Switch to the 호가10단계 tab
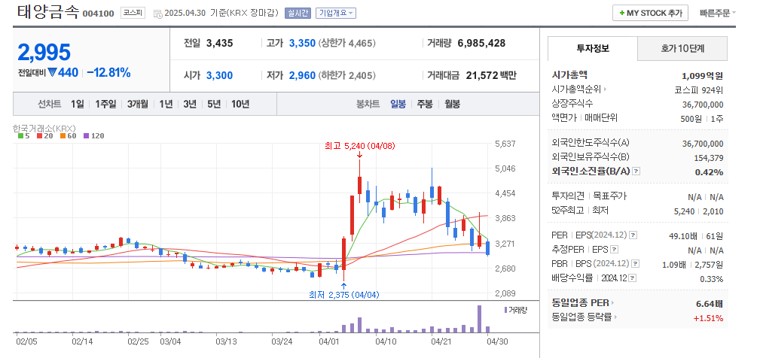 coord(682,48)
